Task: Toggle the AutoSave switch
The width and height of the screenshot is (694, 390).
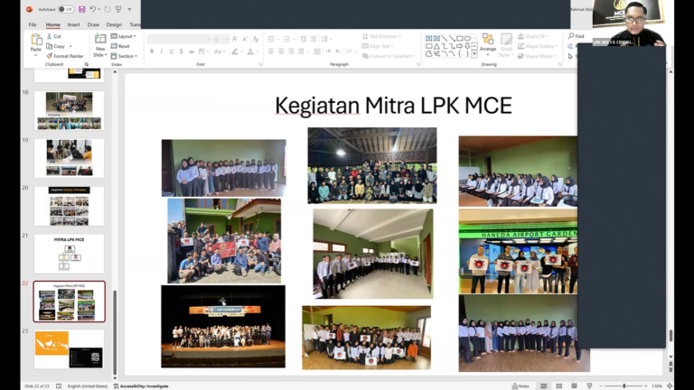Action: (65, 9)
